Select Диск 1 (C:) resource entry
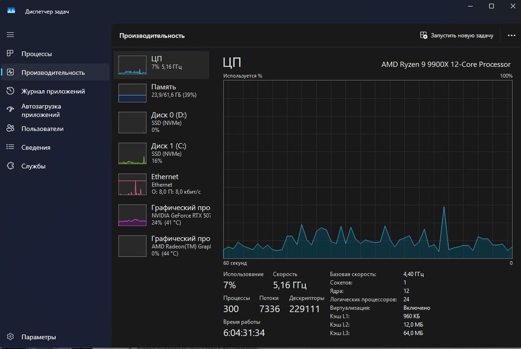This screenshot has height=349, width=521. [x=162, y=153]
